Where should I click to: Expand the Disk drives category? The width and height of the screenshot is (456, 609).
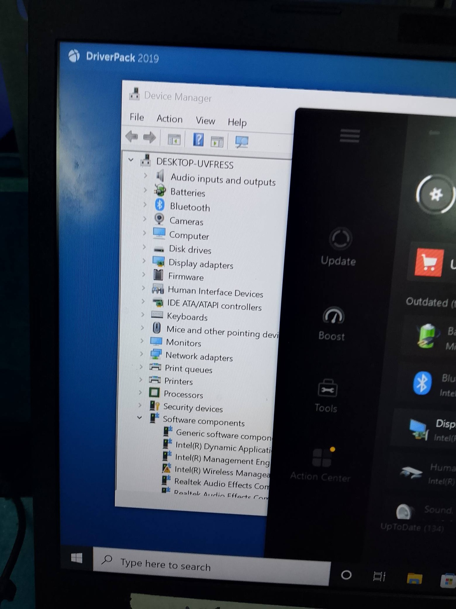[x=144, y=247]
